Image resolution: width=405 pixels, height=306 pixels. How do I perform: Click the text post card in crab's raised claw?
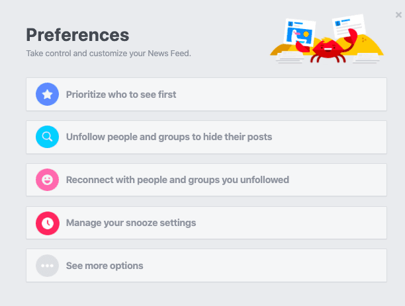(349, 26)
